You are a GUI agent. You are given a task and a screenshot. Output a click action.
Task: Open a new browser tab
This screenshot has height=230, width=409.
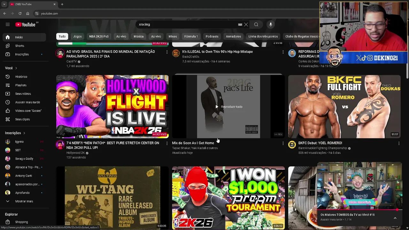click(x=62, y=4)
